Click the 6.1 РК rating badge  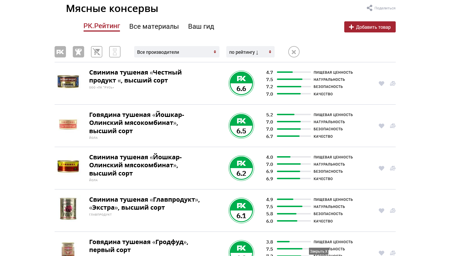[x=241, y=210]
